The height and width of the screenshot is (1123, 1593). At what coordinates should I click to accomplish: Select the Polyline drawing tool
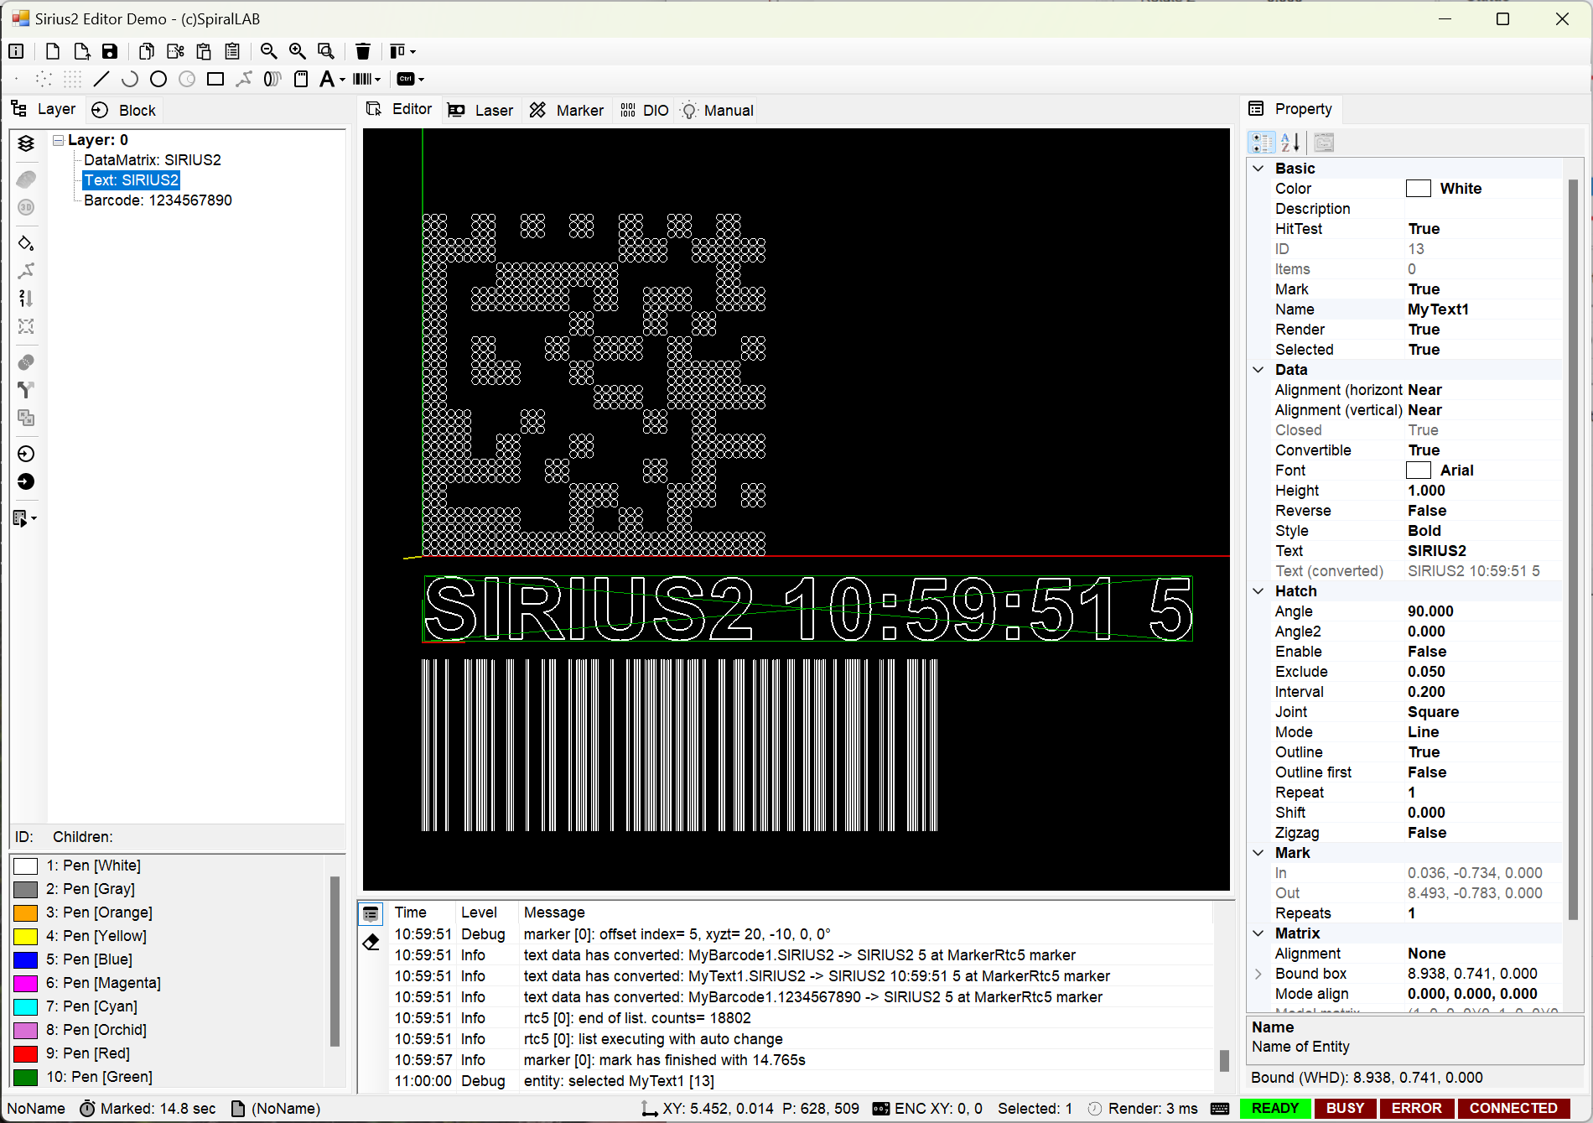(244, 79)
